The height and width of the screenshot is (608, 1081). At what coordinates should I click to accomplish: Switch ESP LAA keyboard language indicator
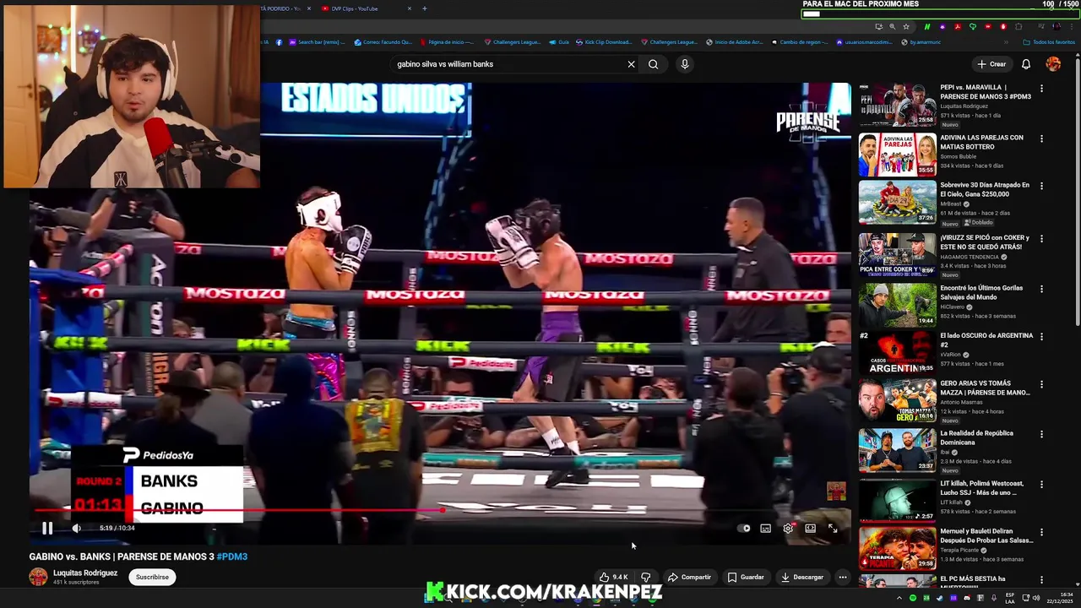click(1010, 598)
